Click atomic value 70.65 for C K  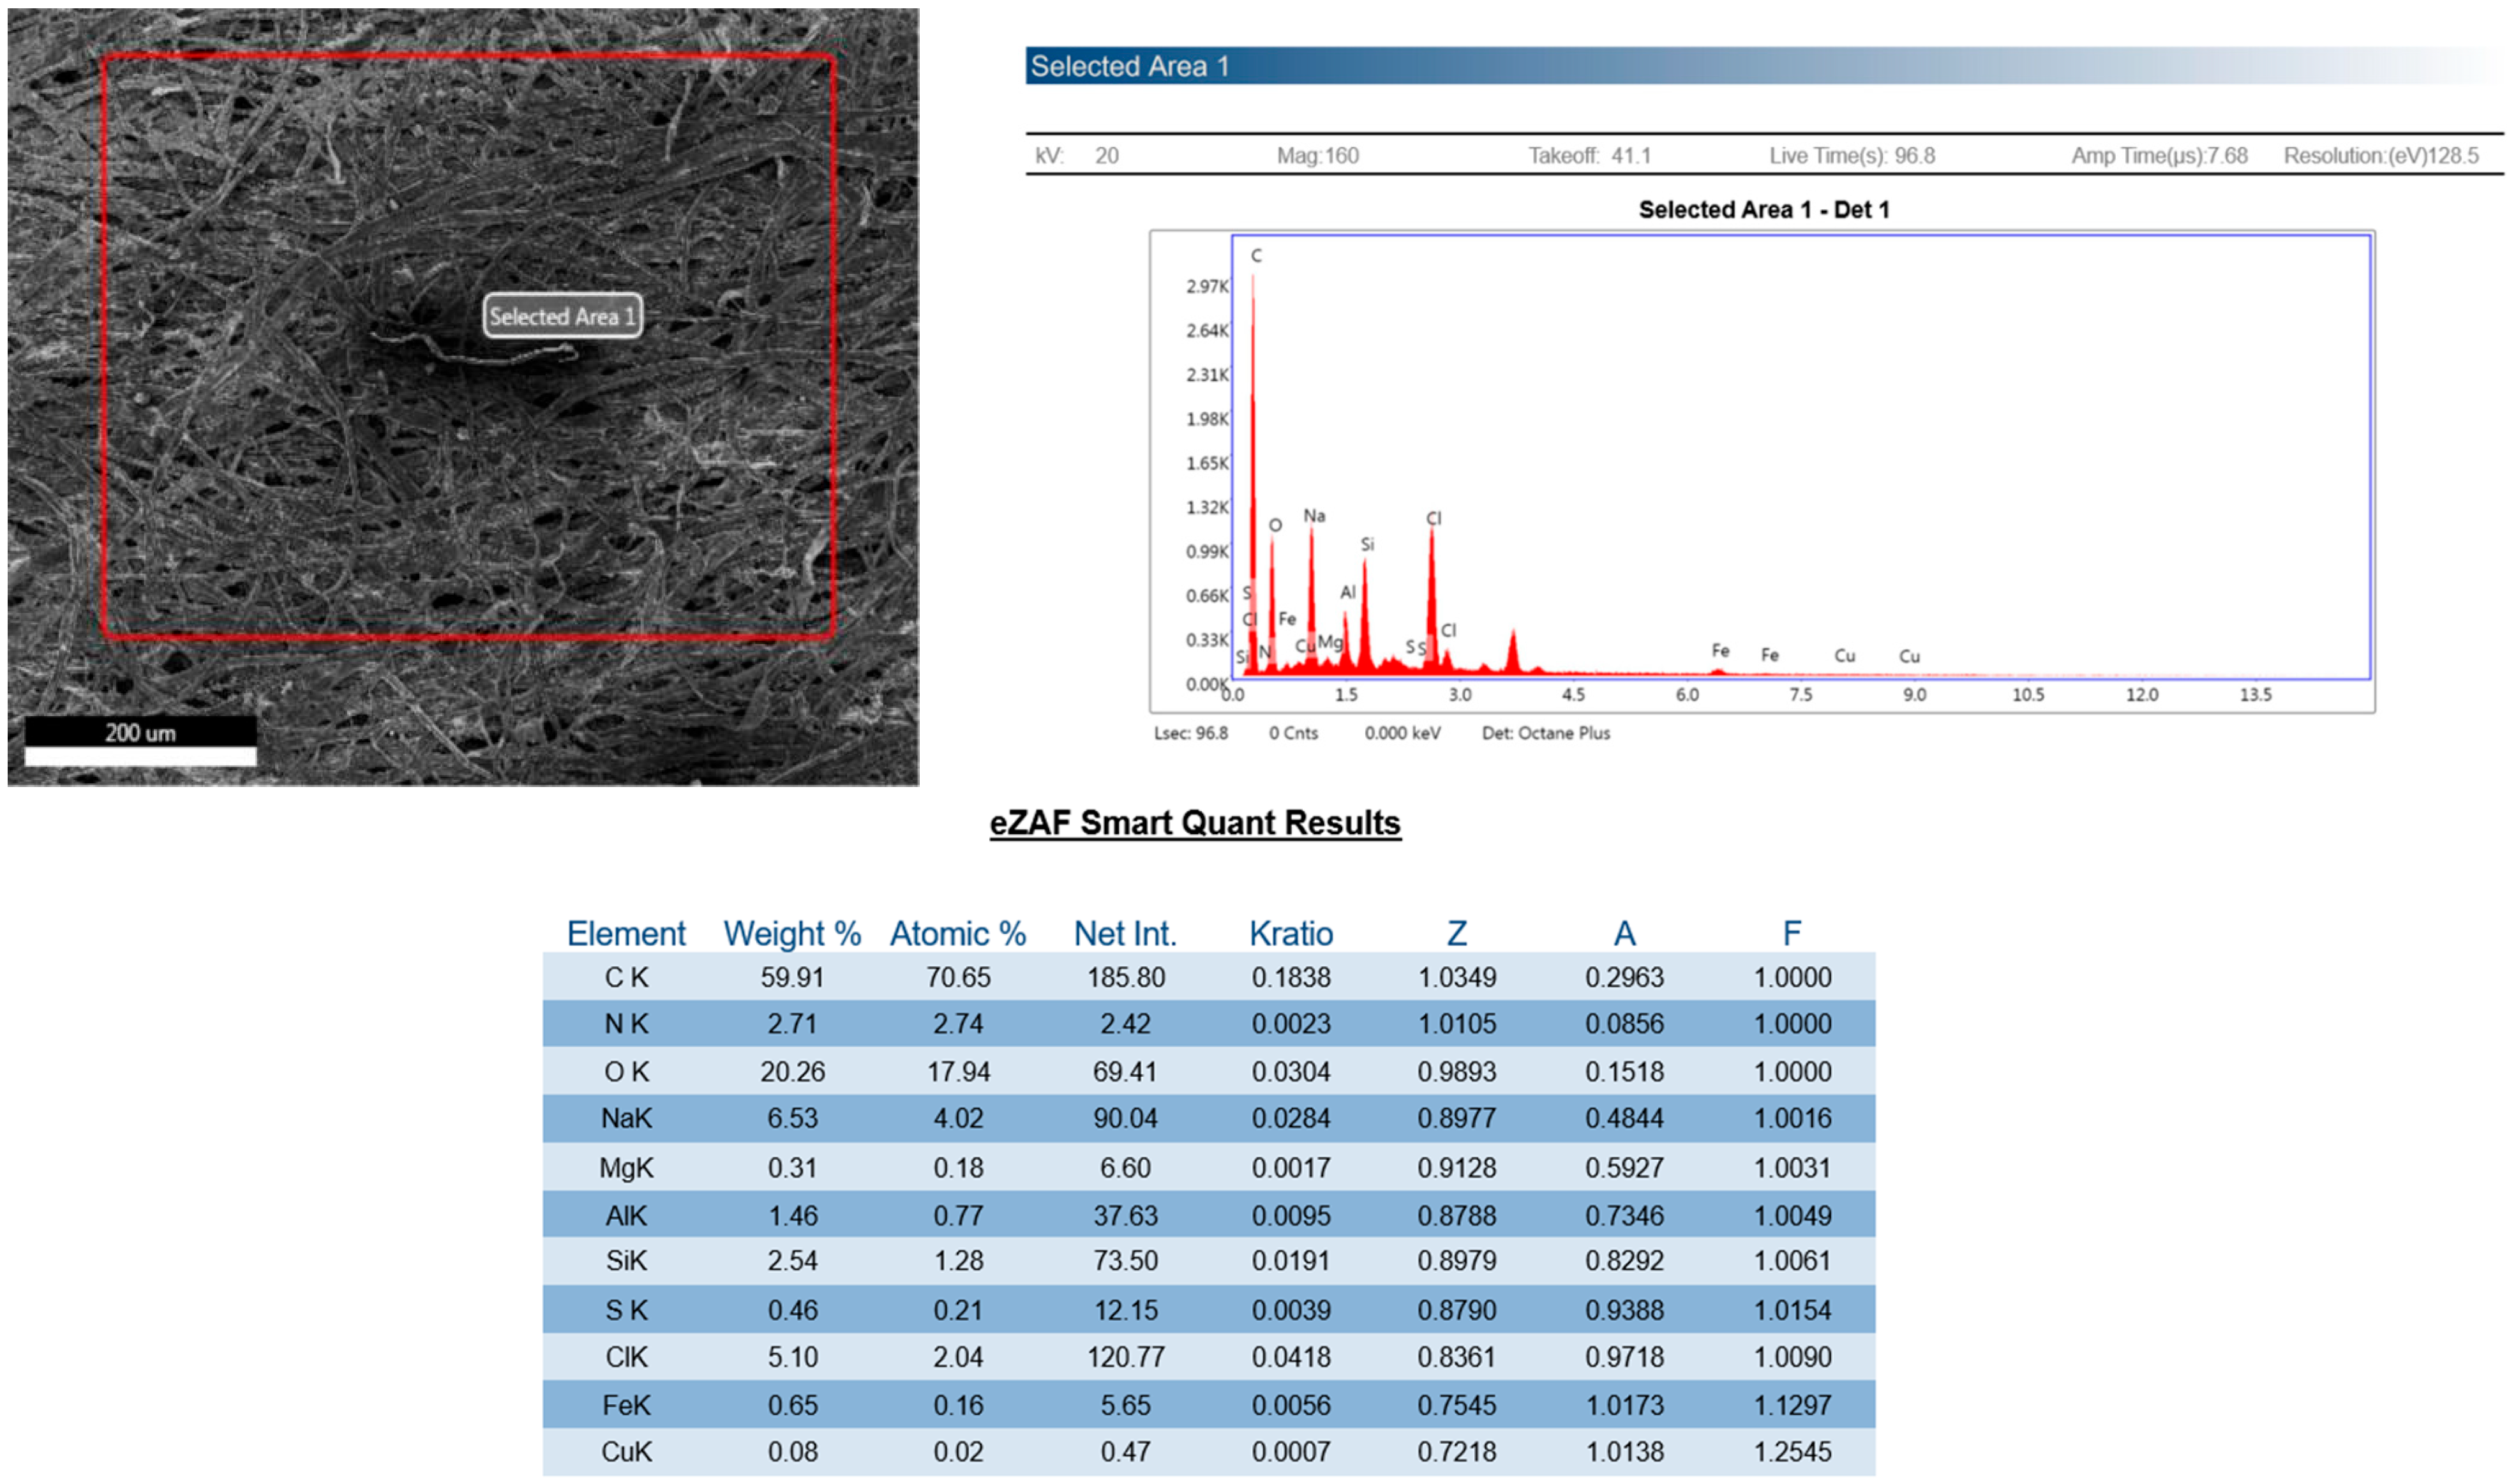[x=958, y=977]
